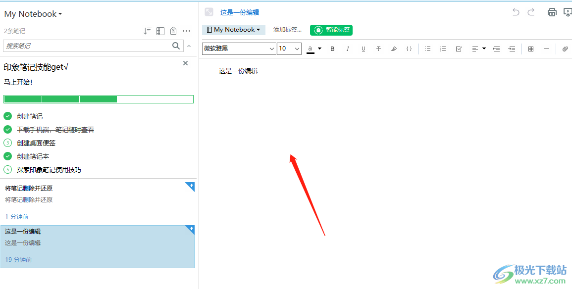Image resolution: width=572 pixels, height=289 pixels.
Task: Click completed task 创建笔记
Action: coord(30,116)
